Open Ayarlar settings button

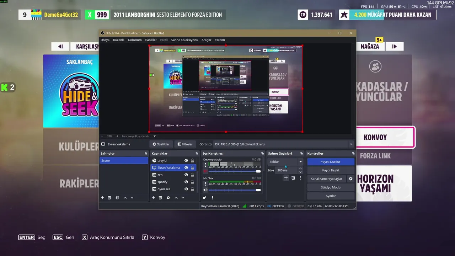[331, 196]
